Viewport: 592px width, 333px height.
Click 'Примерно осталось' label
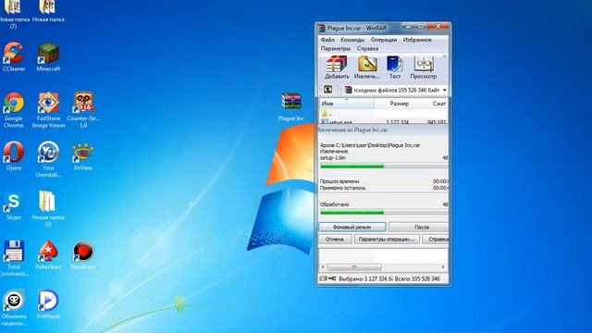coord(343,188)
